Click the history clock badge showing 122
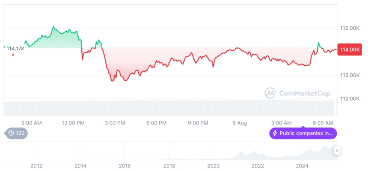The width and height of the screenshot is (368, 171). pyautogui.click(x=16, y=133)
